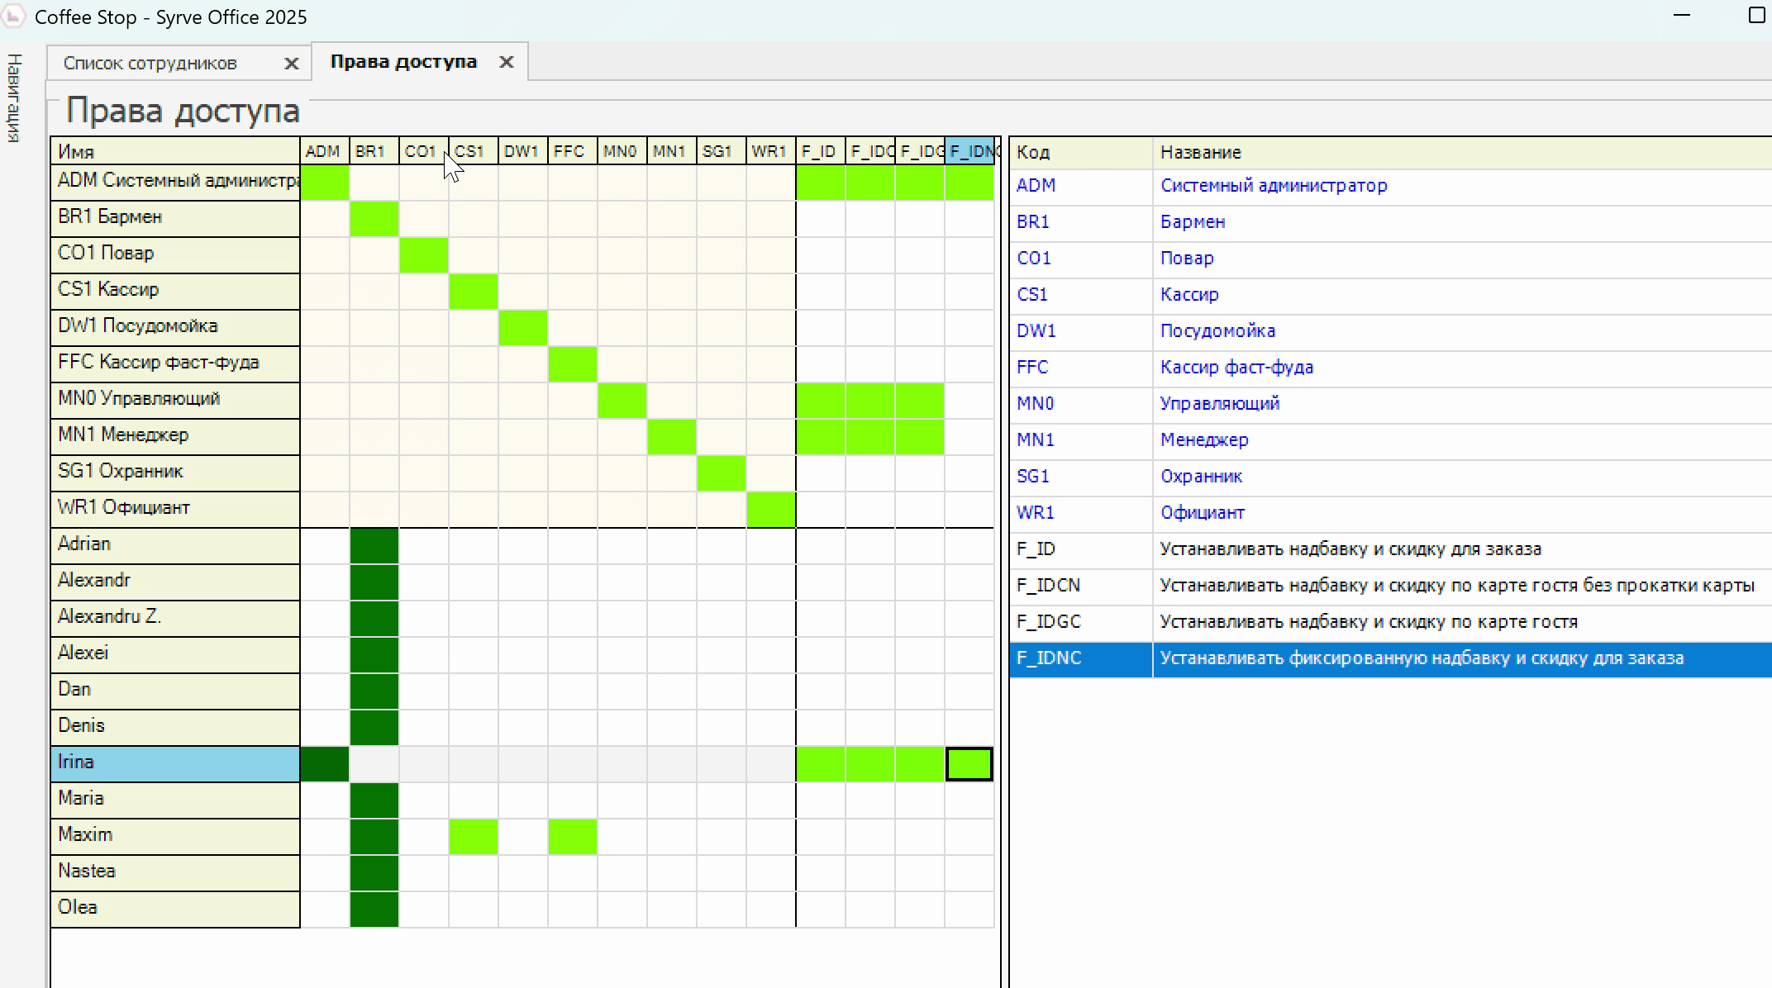
Task: Open the Системный администратор link
Action: (1273, 186)
